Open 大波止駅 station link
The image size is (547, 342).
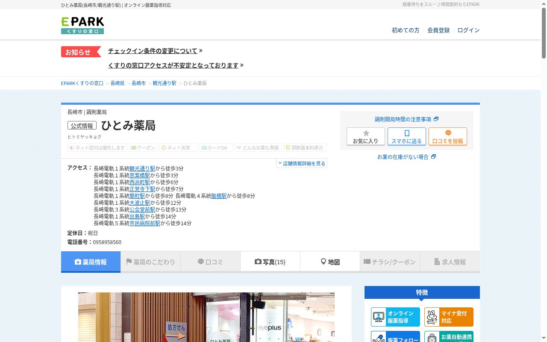(140, 203)
